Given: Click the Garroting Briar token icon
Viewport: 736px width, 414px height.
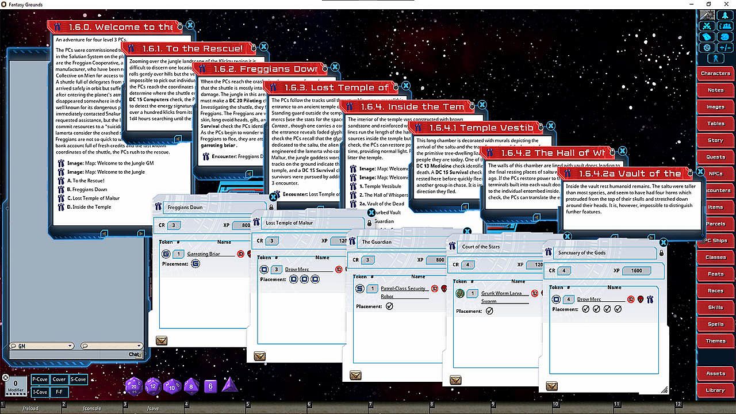Looking at the screenshot, I should 166,254.
